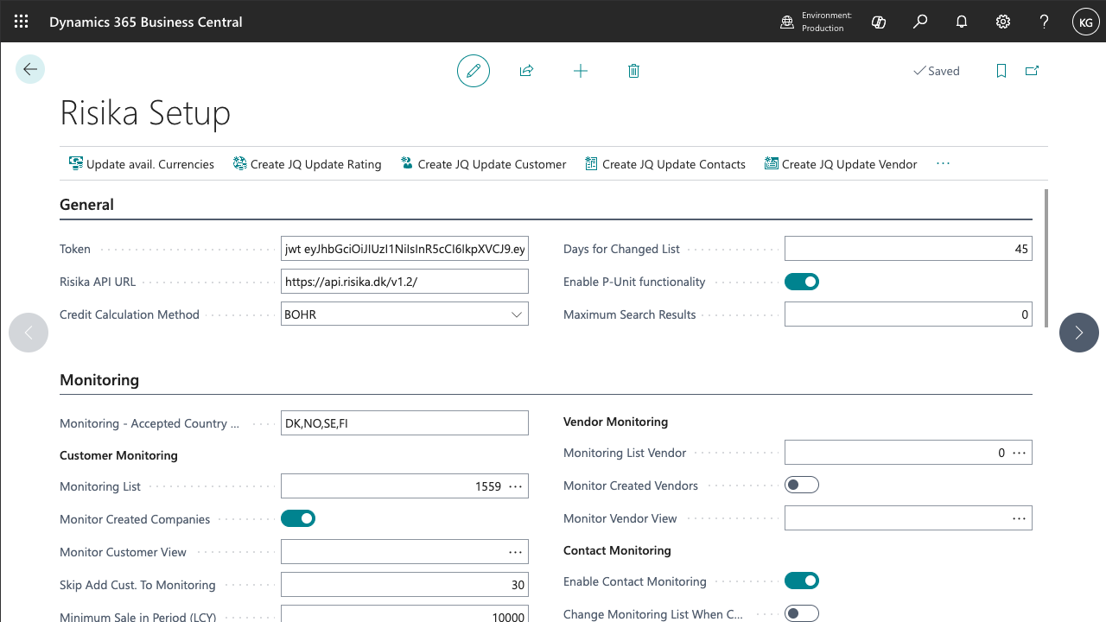Open page in new window icon
Viewport: 1106px width, 622px height.
(x=1032, y=71)
